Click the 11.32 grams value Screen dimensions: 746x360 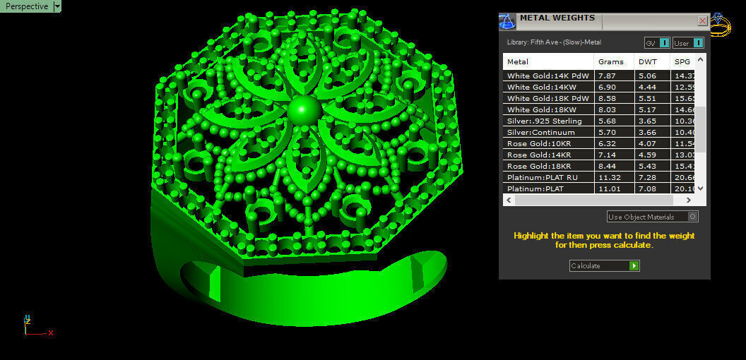tap(608, 177)
